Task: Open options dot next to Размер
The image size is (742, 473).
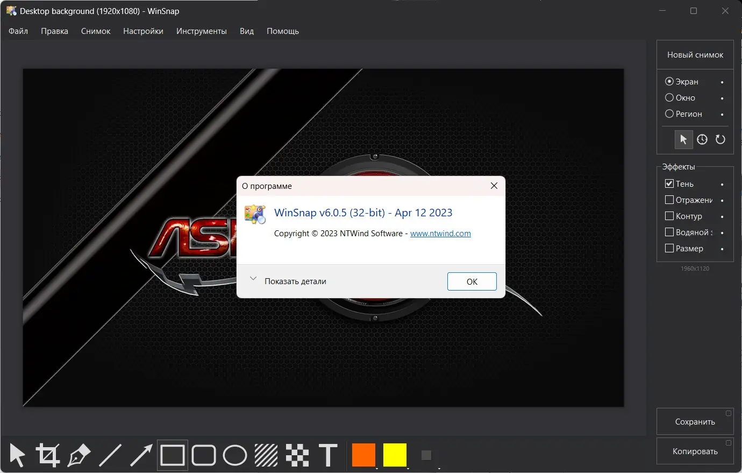Action: (x=722, y=249)
